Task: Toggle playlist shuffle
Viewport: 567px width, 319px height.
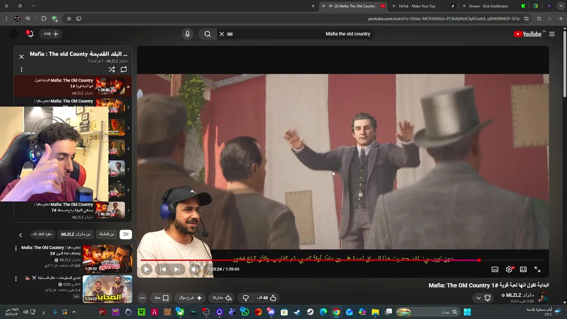Action: (x=112, y=70)
